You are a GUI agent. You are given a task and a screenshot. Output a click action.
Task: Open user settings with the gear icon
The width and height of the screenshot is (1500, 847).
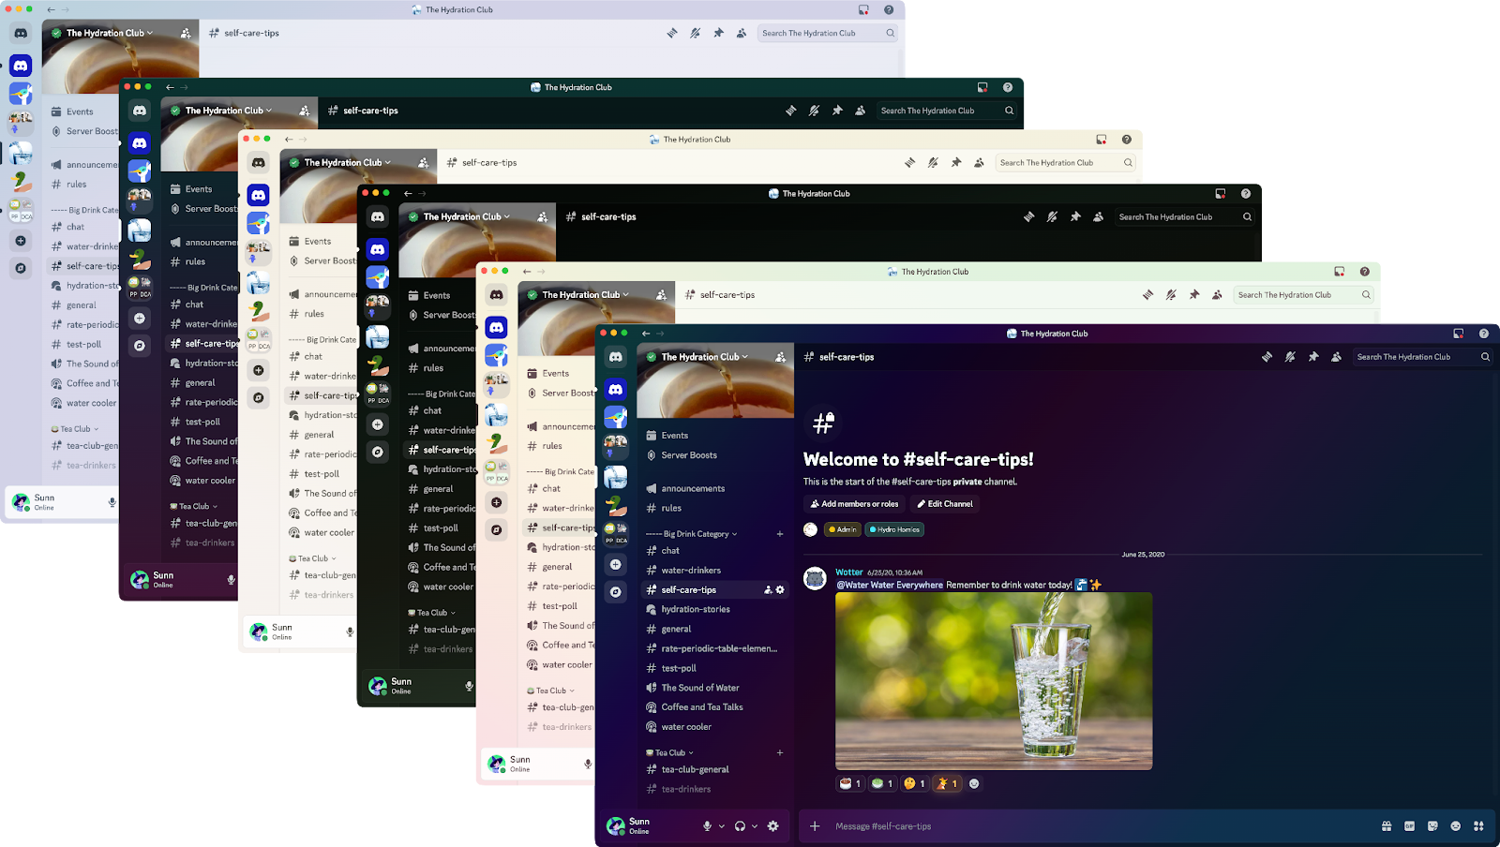[772, 825]
